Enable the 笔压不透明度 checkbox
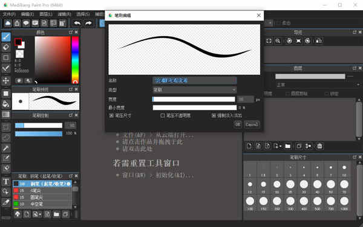363x227 pixels. (163, 115)
